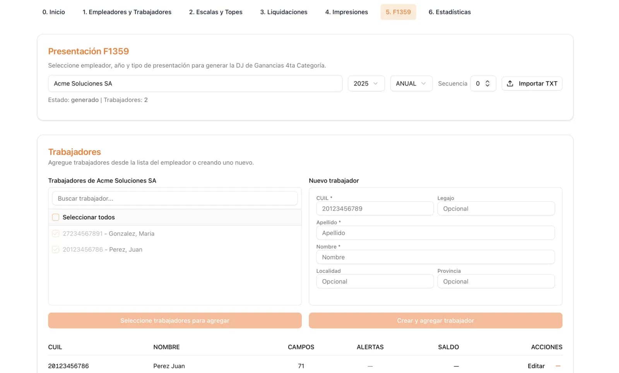Go to 1. Empleadores y Trabajadores tab
Screen dimensions: 619x373
[x=127, y=12]
